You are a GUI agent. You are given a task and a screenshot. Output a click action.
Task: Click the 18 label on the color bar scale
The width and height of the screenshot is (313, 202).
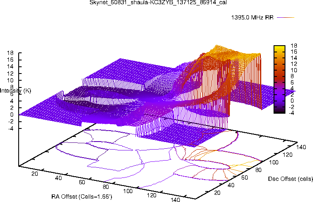294,45
